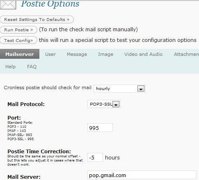Click the 'Mail Server:' label
199x180 pixels.
[x=24, y=177]
